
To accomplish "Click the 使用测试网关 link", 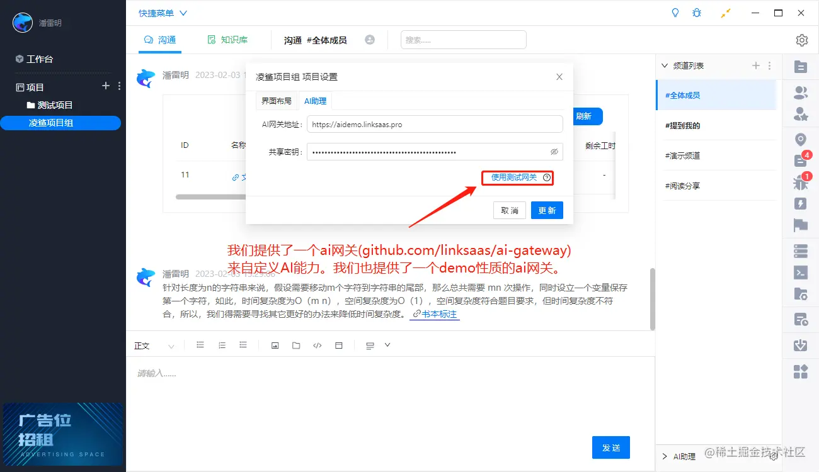I will click(x=514, y=177).
